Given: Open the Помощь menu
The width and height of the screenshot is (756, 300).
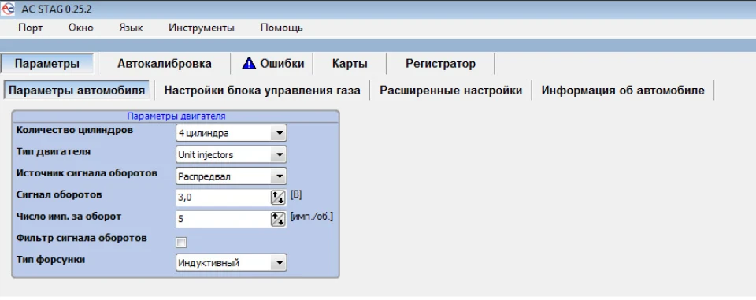Looking at the screenshot, I should [x=282, y=28].
